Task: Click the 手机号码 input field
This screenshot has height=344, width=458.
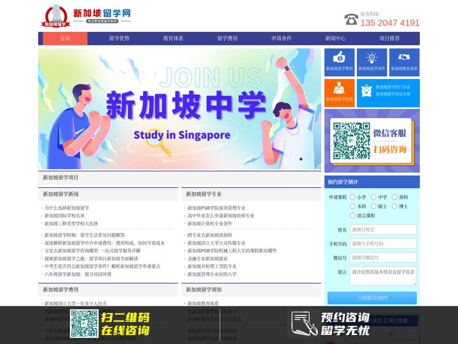Action: click(383, 243)
